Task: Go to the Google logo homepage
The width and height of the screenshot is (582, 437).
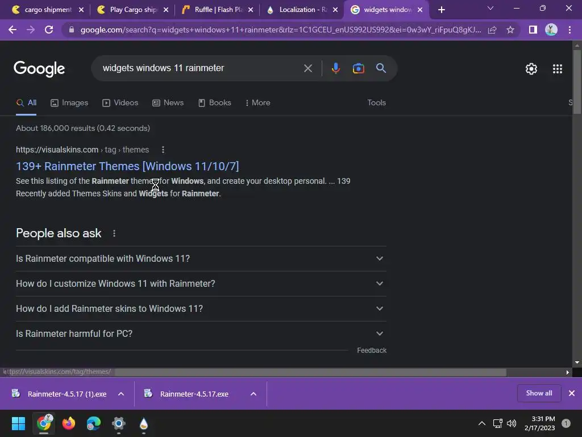Action: 39,69
